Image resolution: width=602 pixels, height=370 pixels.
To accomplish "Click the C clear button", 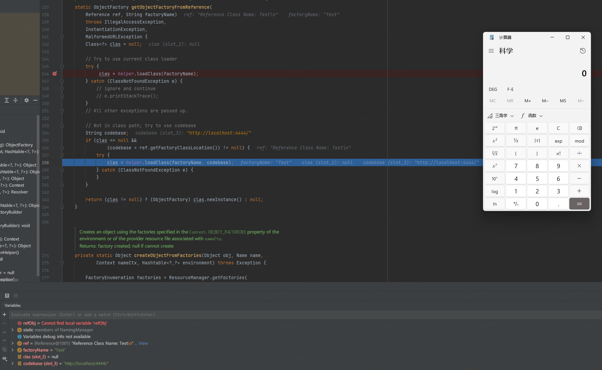I will (558, 128).
